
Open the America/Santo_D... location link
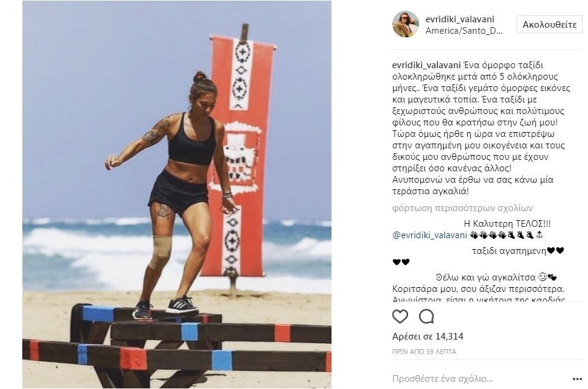[464, 31]
